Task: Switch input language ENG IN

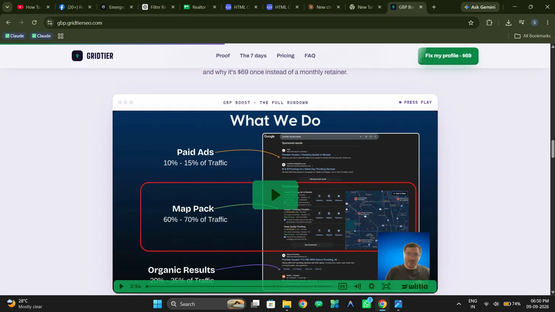Action: pos(473,304)
